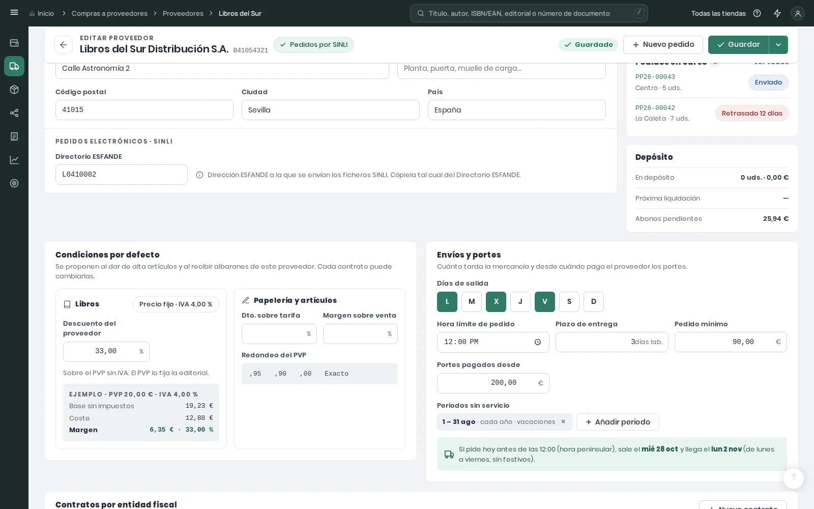Go to Inicio breadcrumb
The image size is (814, 509).
tap(42, 13)
